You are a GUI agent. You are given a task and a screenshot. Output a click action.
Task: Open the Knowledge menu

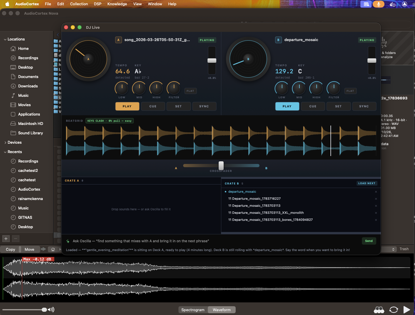click(117, 4)
